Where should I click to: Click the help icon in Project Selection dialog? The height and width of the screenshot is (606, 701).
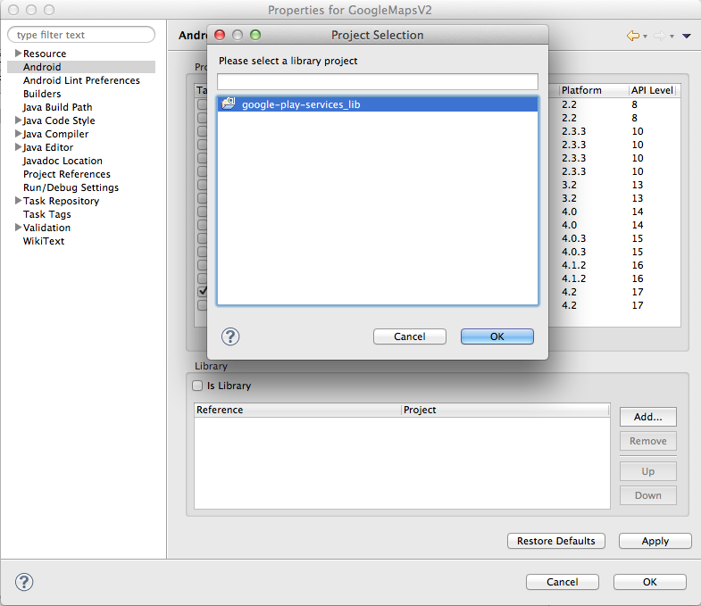(x=230, y=336)
